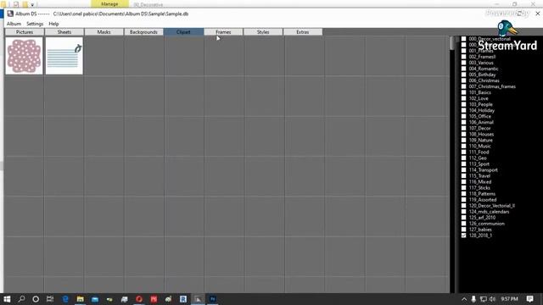Check the 107_Decor checkbox
This screenshot has height=305, width=543.
(x=464, y=128)
